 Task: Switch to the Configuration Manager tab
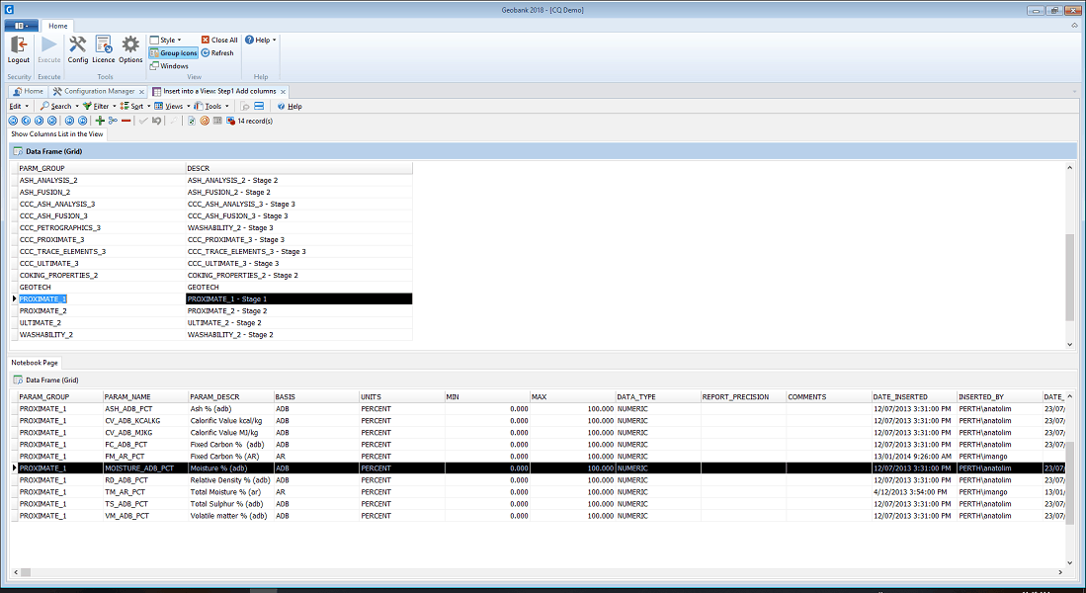click(x=98, y=91)
